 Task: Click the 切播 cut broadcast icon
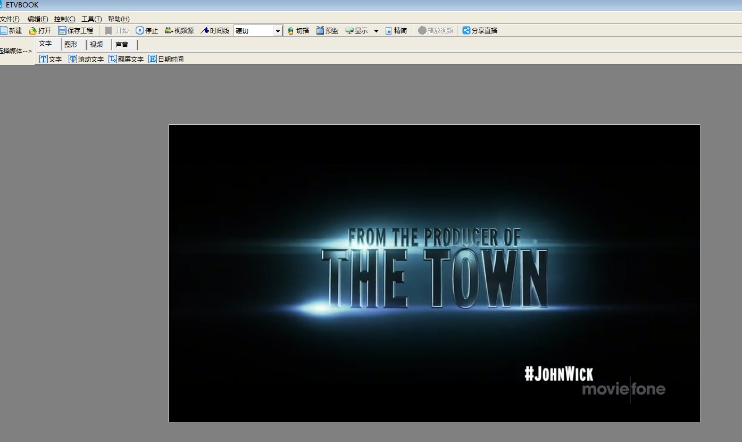coord(290,31)
